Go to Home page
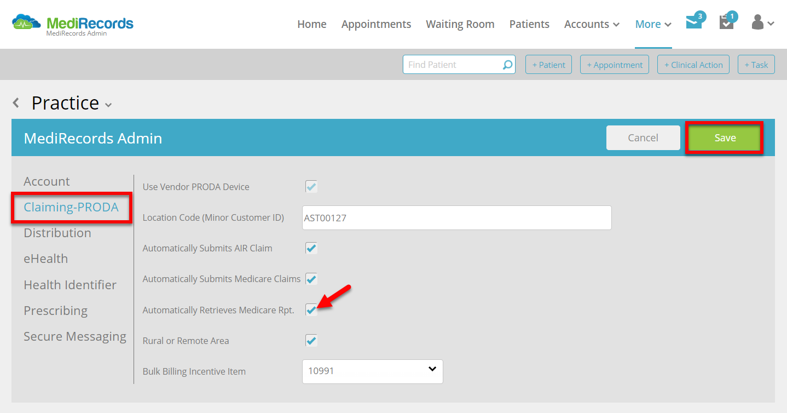 (312, 24)
